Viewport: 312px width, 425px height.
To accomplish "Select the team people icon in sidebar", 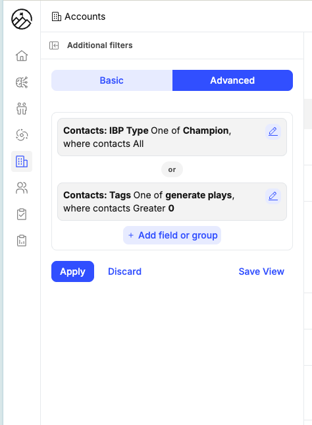I will pos(22,109).
